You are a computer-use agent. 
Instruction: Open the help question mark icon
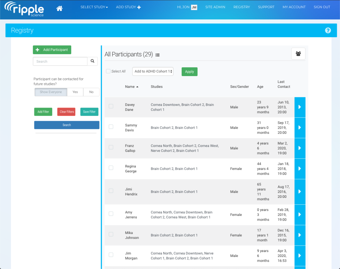(328, 30)
